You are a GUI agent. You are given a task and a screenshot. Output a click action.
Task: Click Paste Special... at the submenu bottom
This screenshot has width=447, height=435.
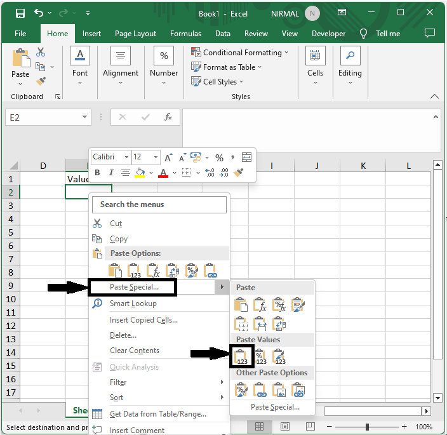point(275,407)
